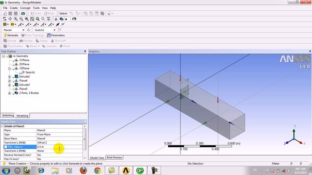Viewport: 312px width, 175px height.
Task: Click the Revolve toolbar button
Action: pyautogui.click(x=26, y=41)
